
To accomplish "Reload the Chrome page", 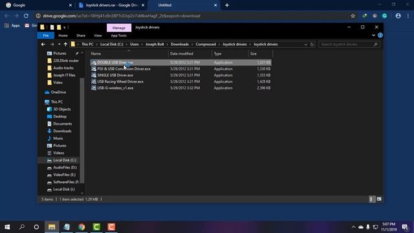I will click(x=26, y=16).
